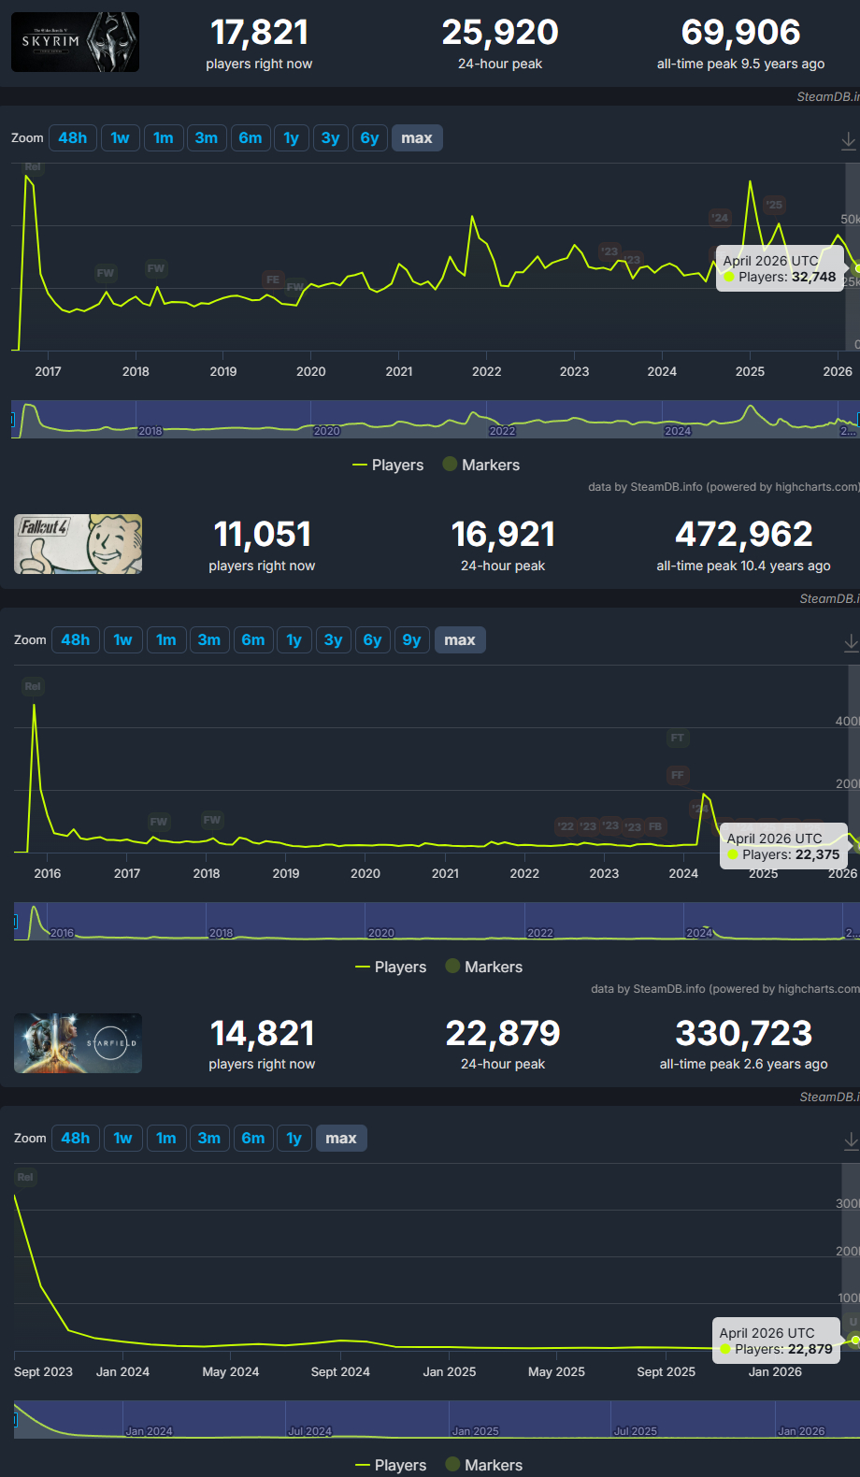Click Starfield's 14,821 players right now value
The image size is (860, 1477).
pos(262,1034)
